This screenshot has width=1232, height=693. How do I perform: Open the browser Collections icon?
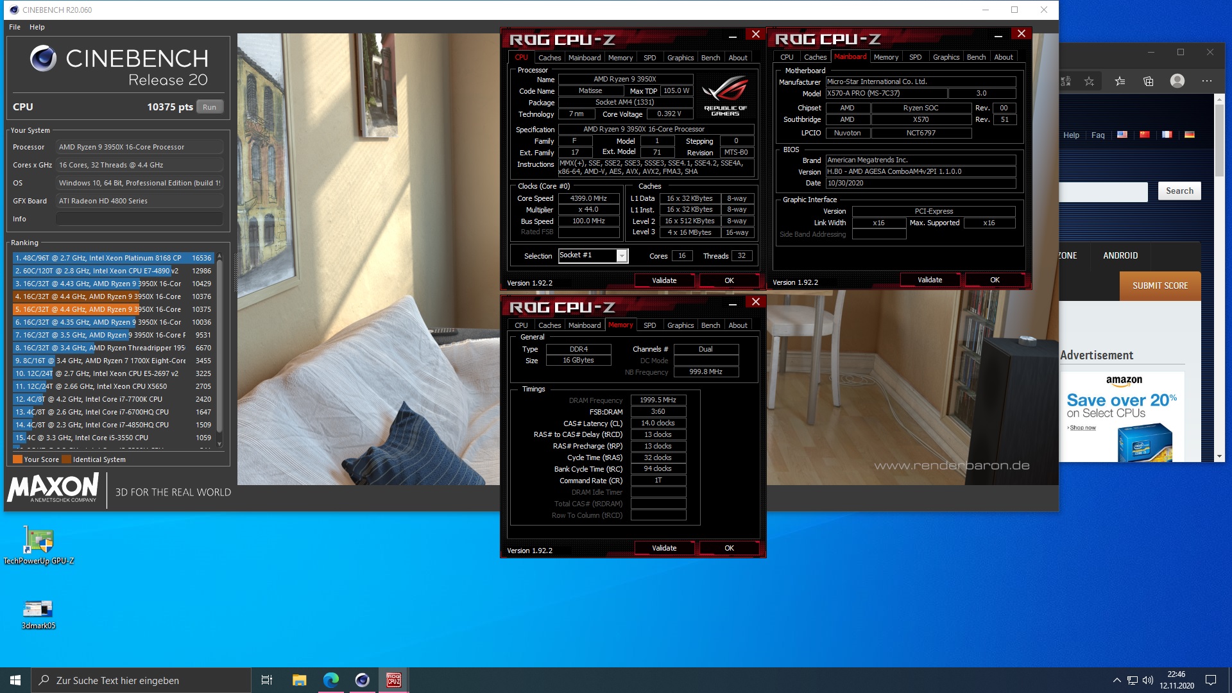[x=1149, y=81]
